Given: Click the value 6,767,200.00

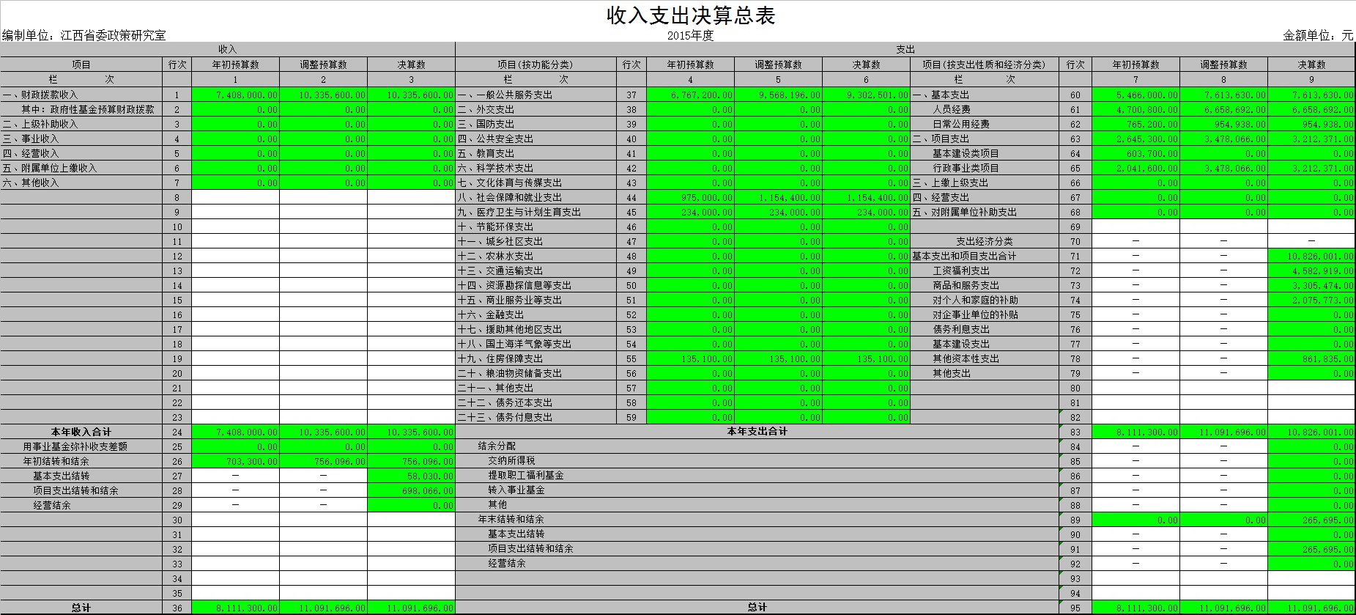Looking at the screenshot, I should click(x=690, y=95).
